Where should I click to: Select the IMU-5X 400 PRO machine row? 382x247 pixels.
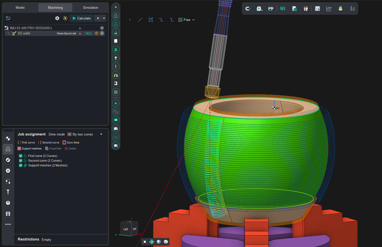(x=54, y=28)
